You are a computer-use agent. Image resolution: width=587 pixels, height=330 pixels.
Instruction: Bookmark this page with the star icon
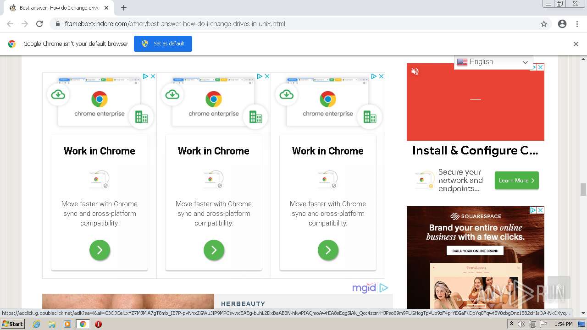[x=544, y=24]
